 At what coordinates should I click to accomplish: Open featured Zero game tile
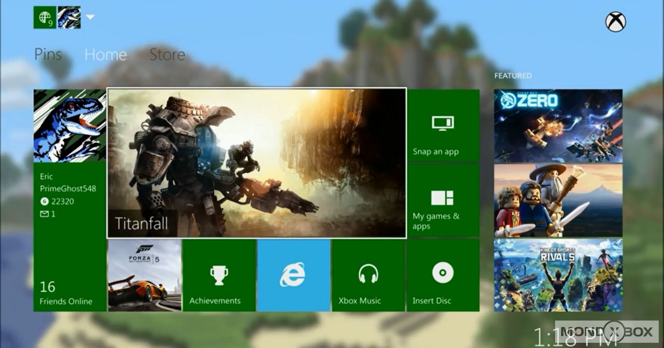pyautogui.click(x=558, y=126)
